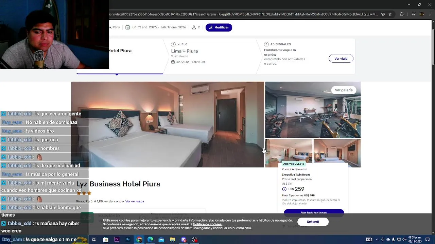Screen dimensions: 435x244
Task: Open the Discord taskbar icon
Action: click(184, 240)
